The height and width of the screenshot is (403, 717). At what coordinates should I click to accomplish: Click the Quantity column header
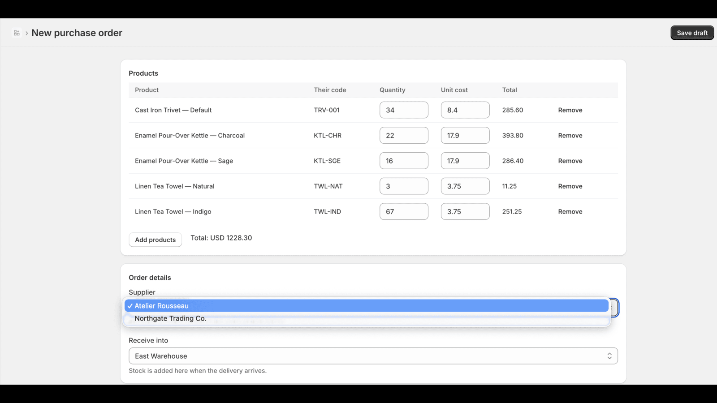[393, 90]
